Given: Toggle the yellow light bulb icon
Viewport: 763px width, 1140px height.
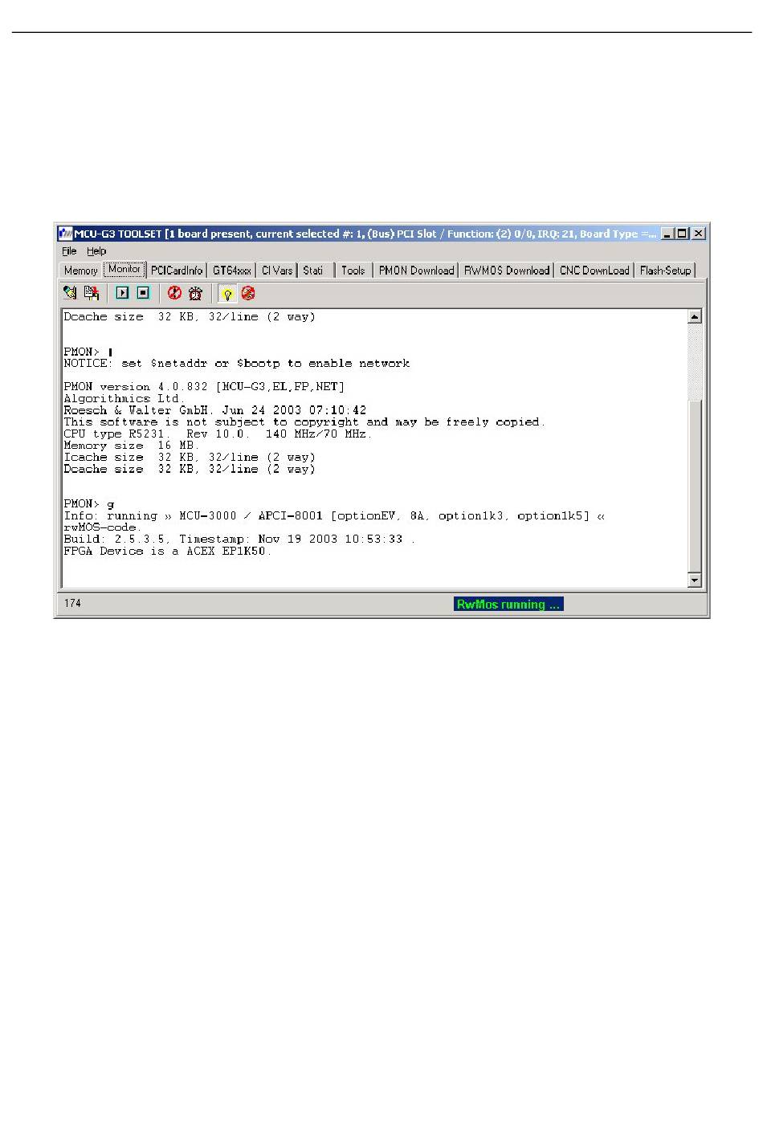Looking at the screenshot, I should 227,294.
